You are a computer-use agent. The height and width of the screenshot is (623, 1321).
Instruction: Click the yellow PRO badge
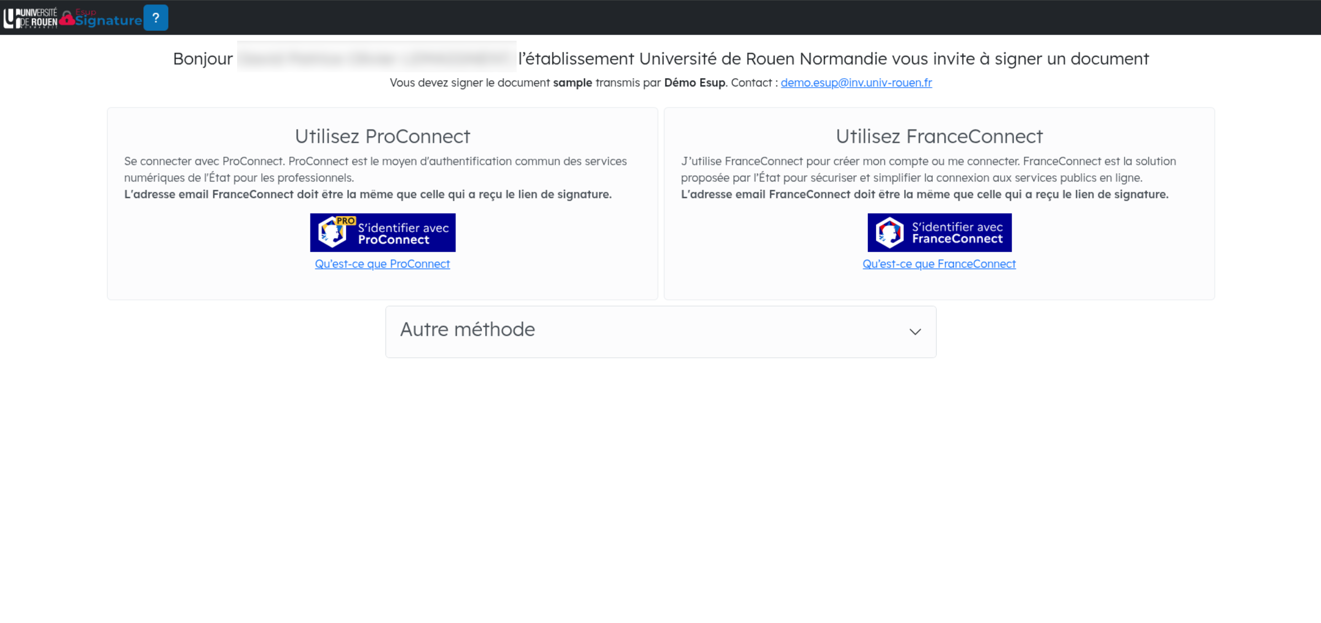tap(346, 221)
